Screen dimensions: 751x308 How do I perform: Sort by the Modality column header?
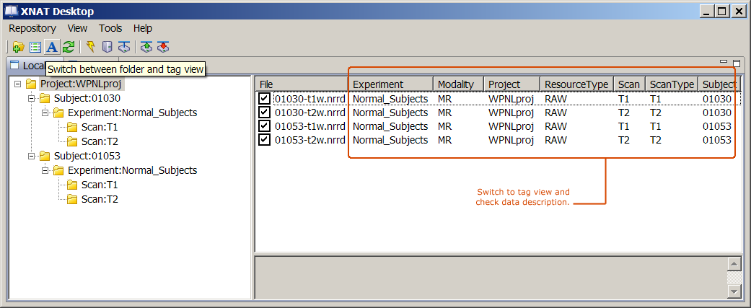pos(456,84)
